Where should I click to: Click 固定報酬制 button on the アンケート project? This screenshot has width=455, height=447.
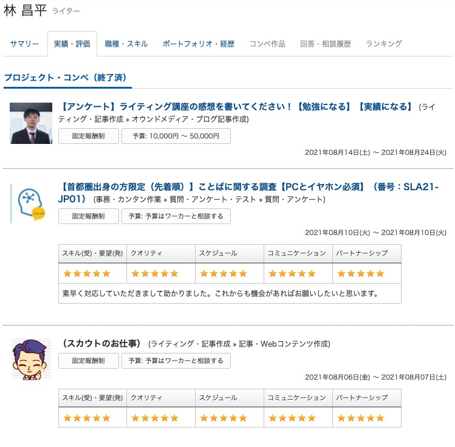tap(88, 136)
